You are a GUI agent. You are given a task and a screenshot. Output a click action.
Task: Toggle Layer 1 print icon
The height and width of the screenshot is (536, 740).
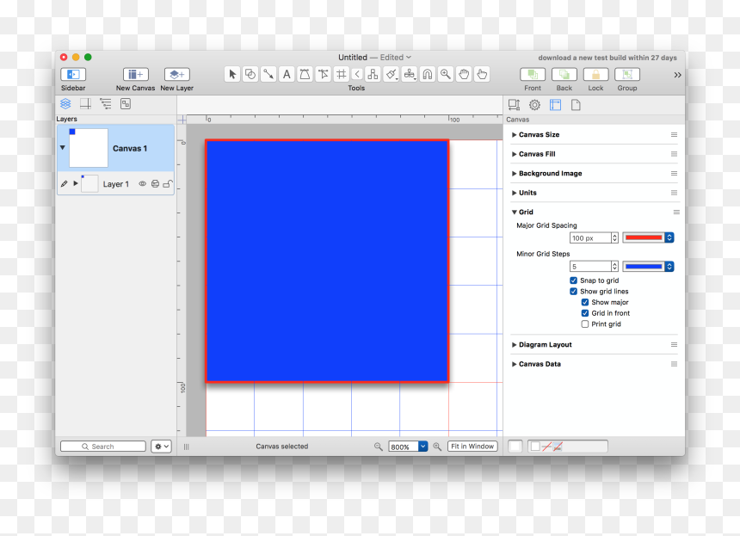(155, 183)
